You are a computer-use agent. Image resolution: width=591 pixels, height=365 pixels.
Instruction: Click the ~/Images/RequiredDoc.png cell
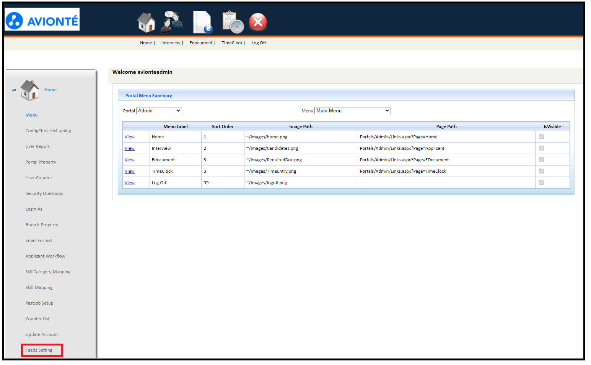coord(301,160)
